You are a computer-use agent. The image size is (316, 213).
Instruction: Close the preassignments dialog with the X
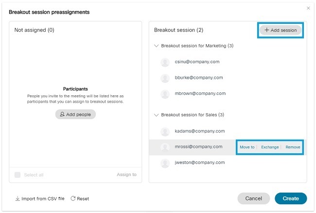(308, 8)
